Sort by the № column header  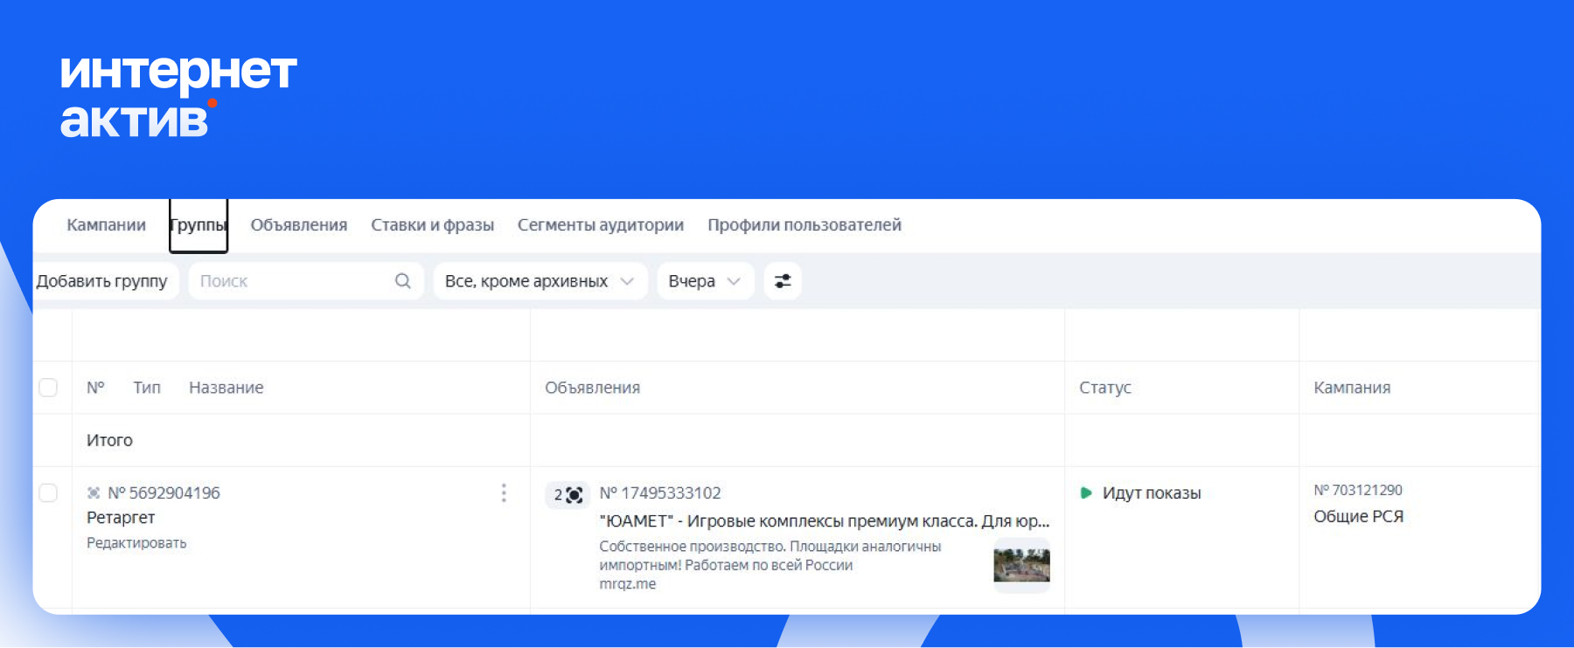95,388
